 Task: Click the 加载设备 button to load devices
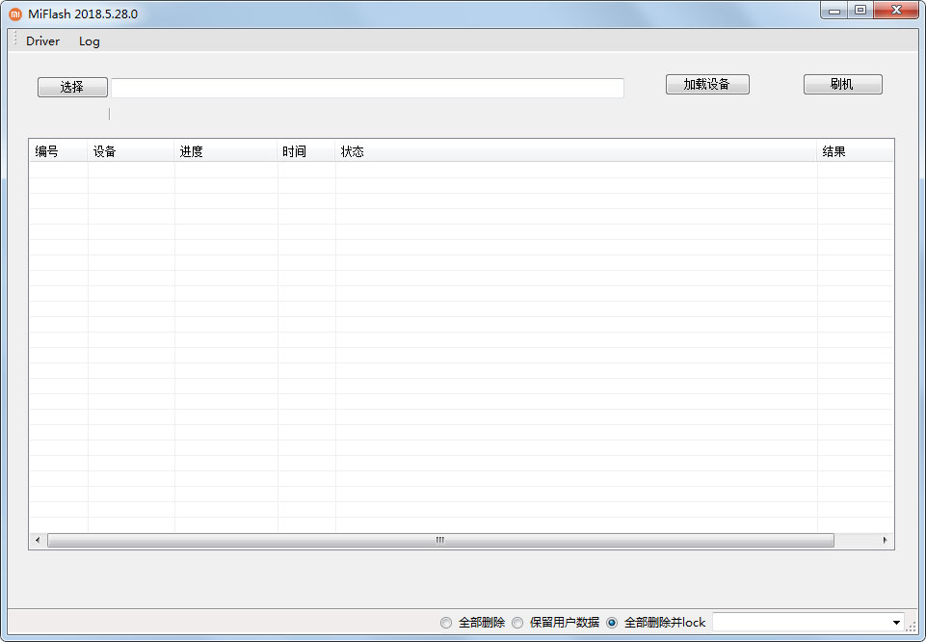coord(707,84)
